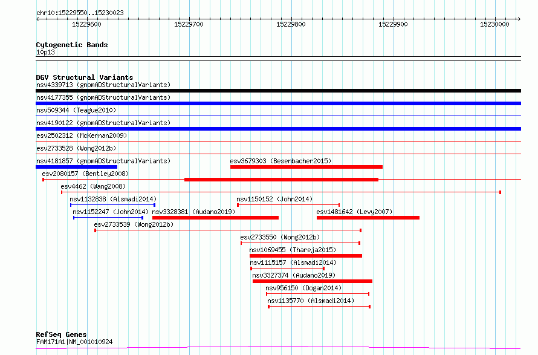Open esv2080157 (Bentley2008) label
538x355 pixels.
[85, 174]
